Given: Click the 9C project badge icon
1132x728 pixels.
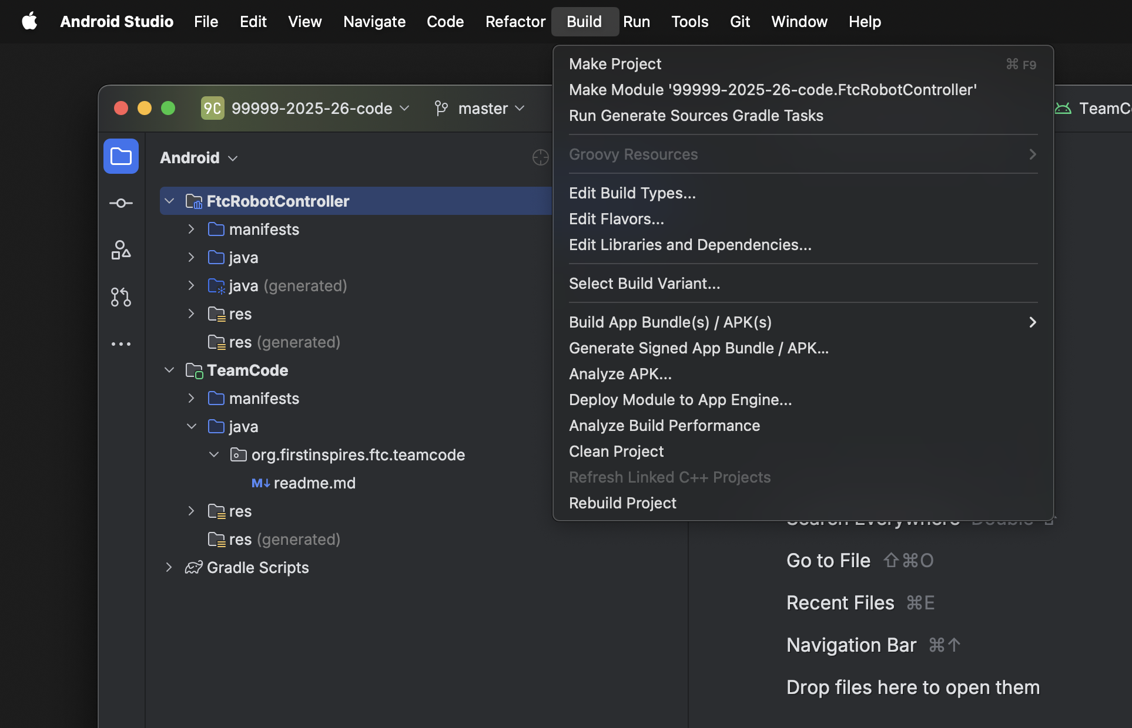Looking at the screenshot, I should point(212,109).
